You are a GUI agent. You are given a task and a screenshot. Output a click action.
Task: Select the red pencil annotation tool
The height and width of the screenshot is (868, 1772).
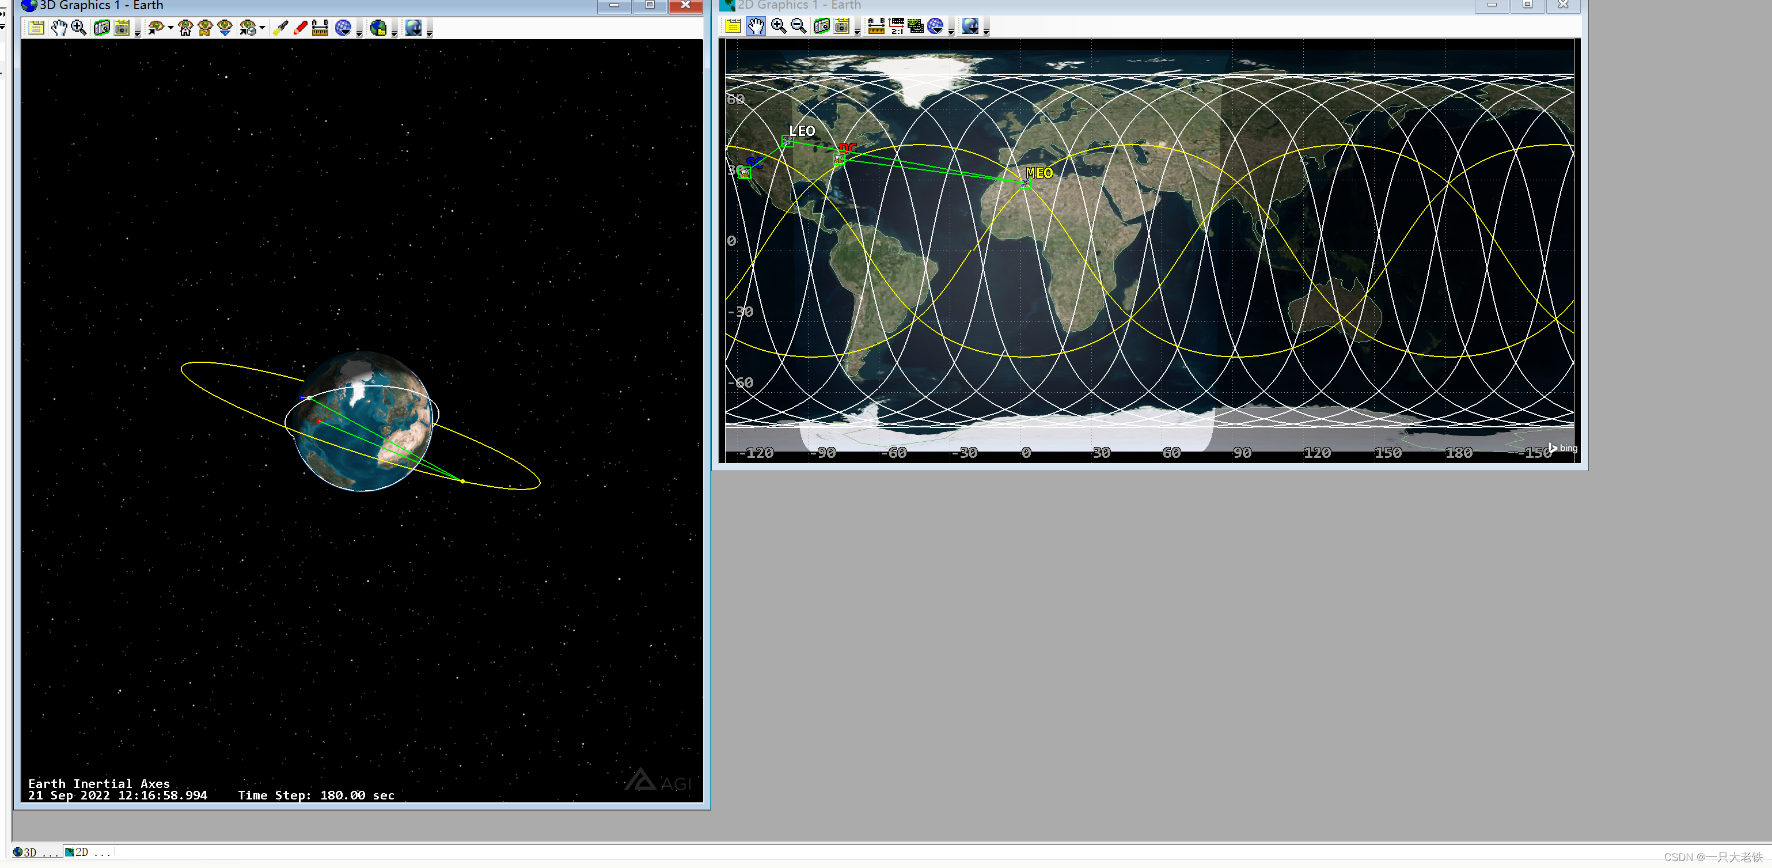click(x=300, y=28)
